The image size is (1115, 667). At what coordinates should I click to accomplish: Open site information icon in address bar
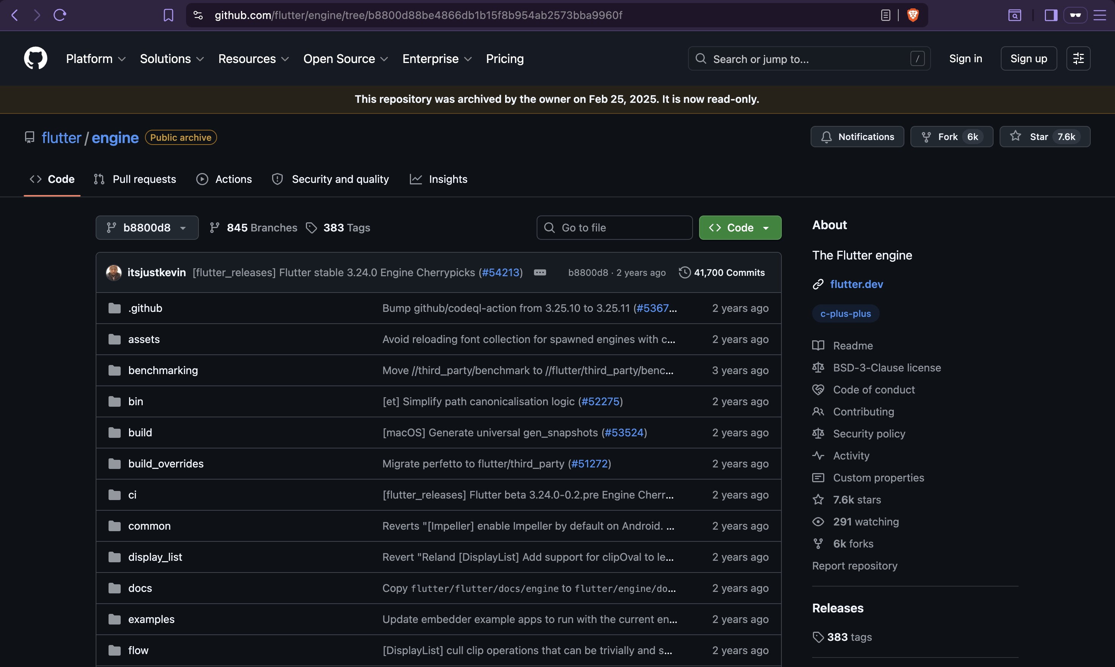click(x=198, y=15)
